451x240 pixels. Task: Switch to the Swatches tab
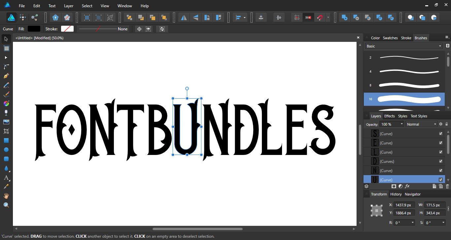coord(390,38)
